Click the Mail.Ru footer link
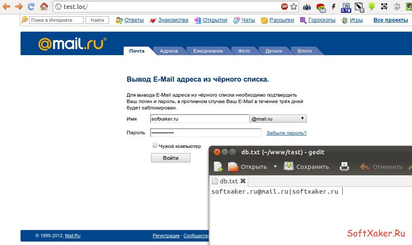 [73, 236]
